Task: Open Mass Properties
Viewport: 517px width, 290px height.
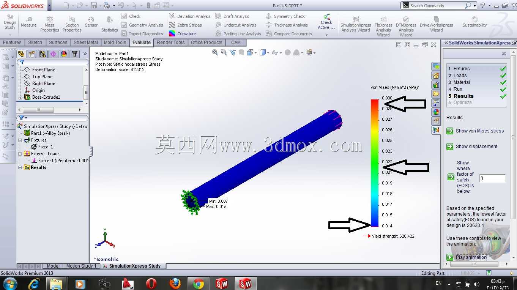Action: 50,24
